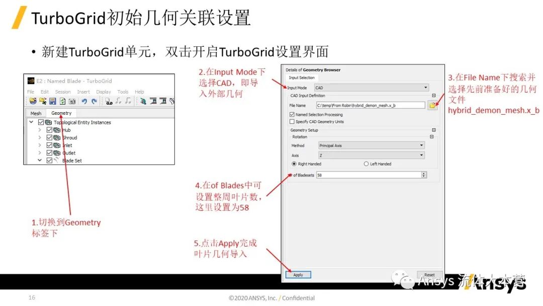Click the blue Redo arrow
The width and height of the screenshot is (543, 306).
94,101
